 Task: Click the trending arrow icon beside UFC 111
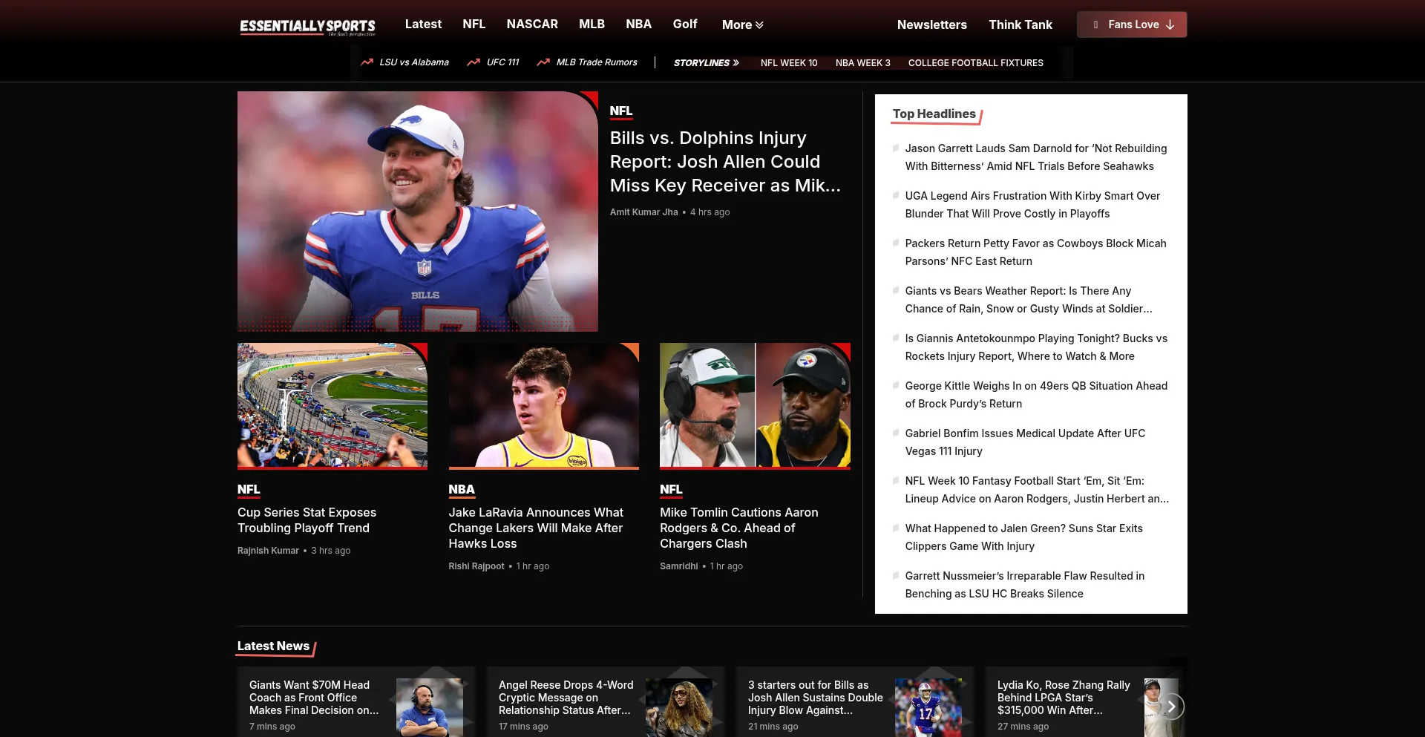(x=474, y=62)
